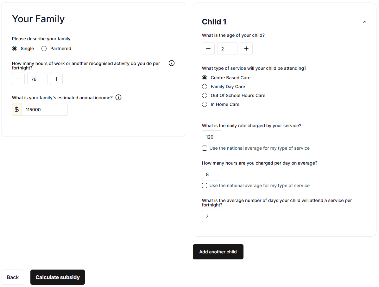Screen dimensions: 379x287
Task: Collapse the Child 1 section
Action: 364,22
